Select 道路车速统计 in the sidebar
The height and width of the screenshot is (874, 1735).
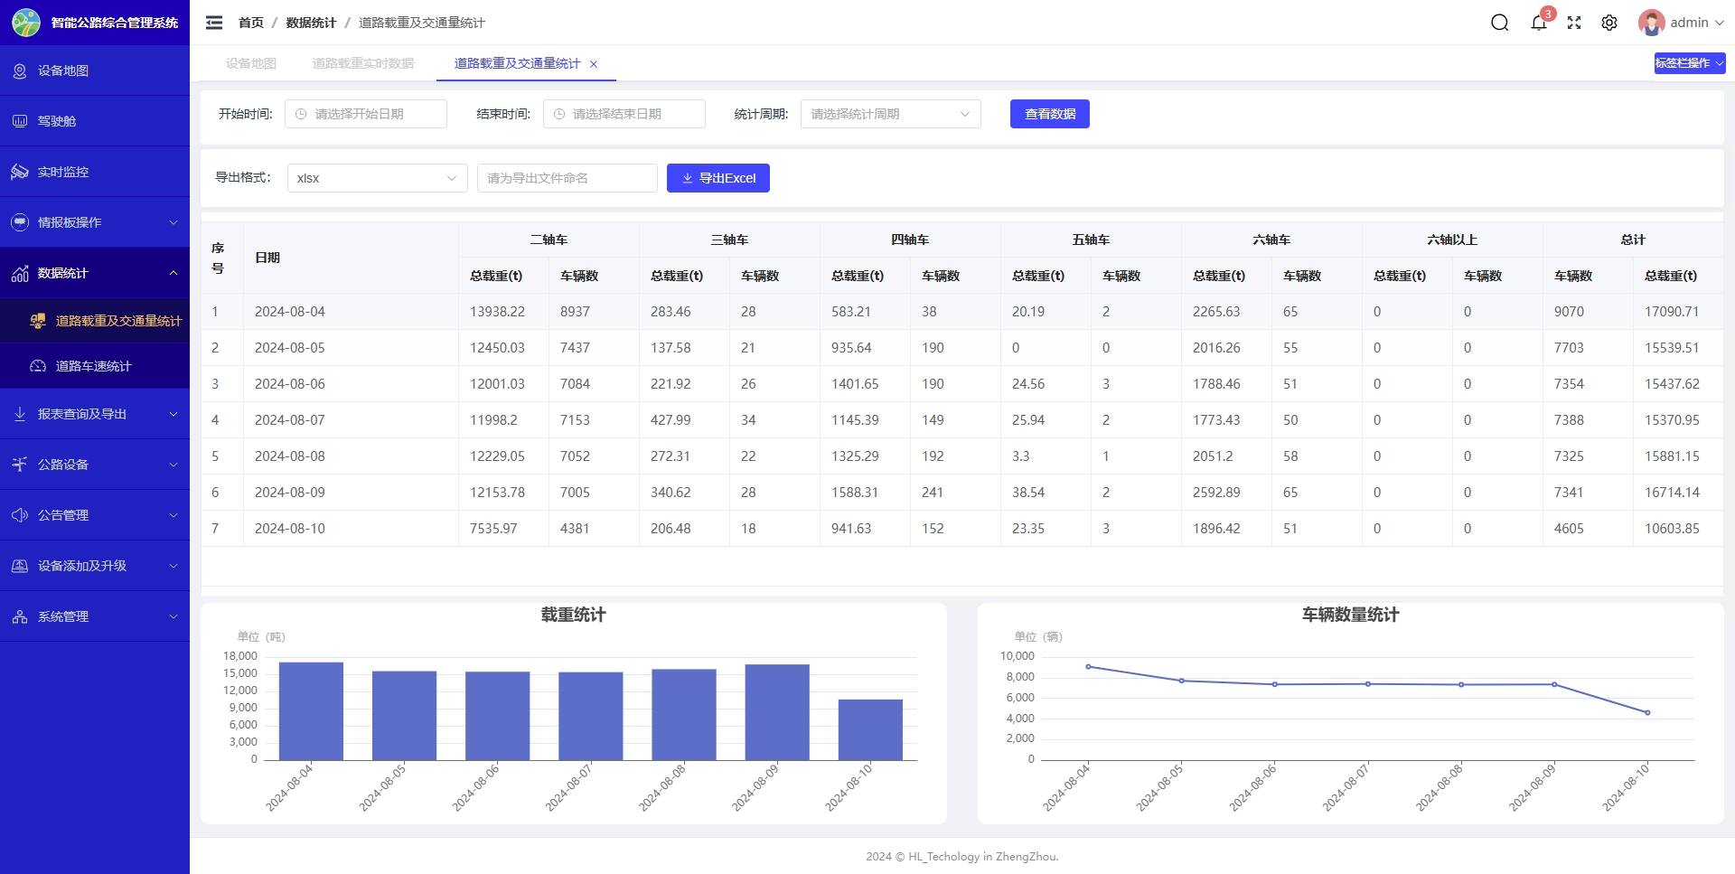coord(93,366)
